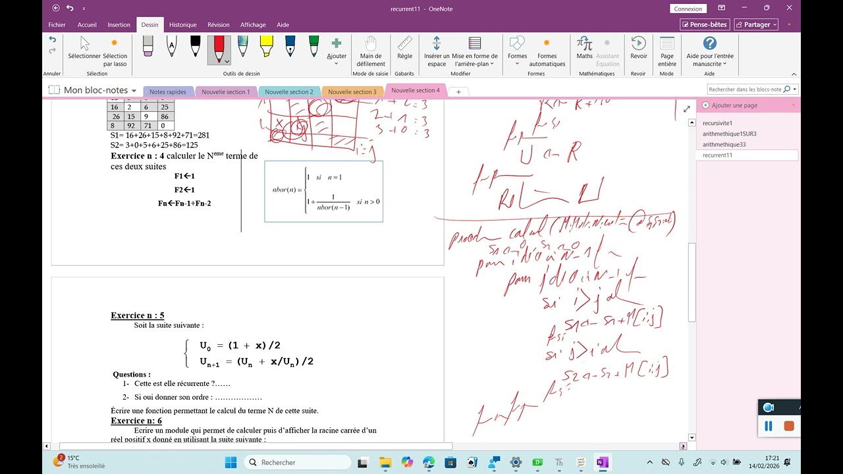Viewport: 843px width, 474px height.
Task: Add a new section with the plus tab
Action: click(458, 92)
